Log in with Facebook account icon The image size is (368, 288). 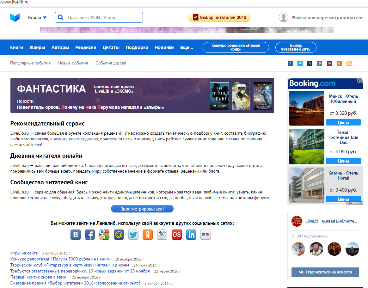(x=90, y=235)
